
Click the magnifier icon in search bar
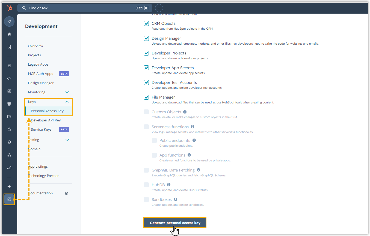(24, 8)
